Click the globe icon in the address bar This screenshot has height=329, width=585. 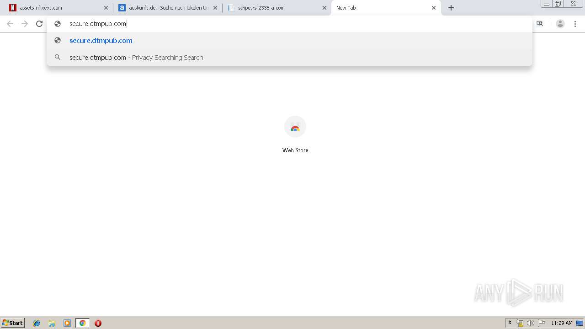tap(58, 24)
